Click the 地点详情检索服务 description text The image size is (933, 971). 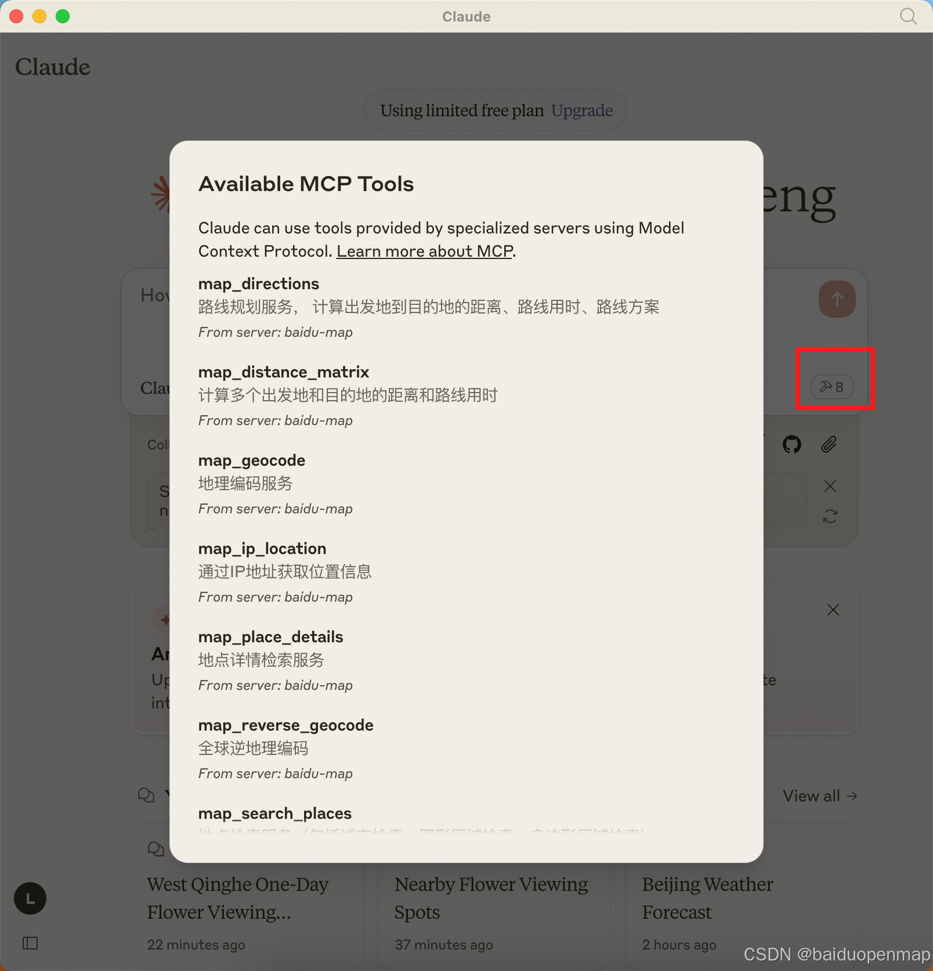(x=261, y=660)
